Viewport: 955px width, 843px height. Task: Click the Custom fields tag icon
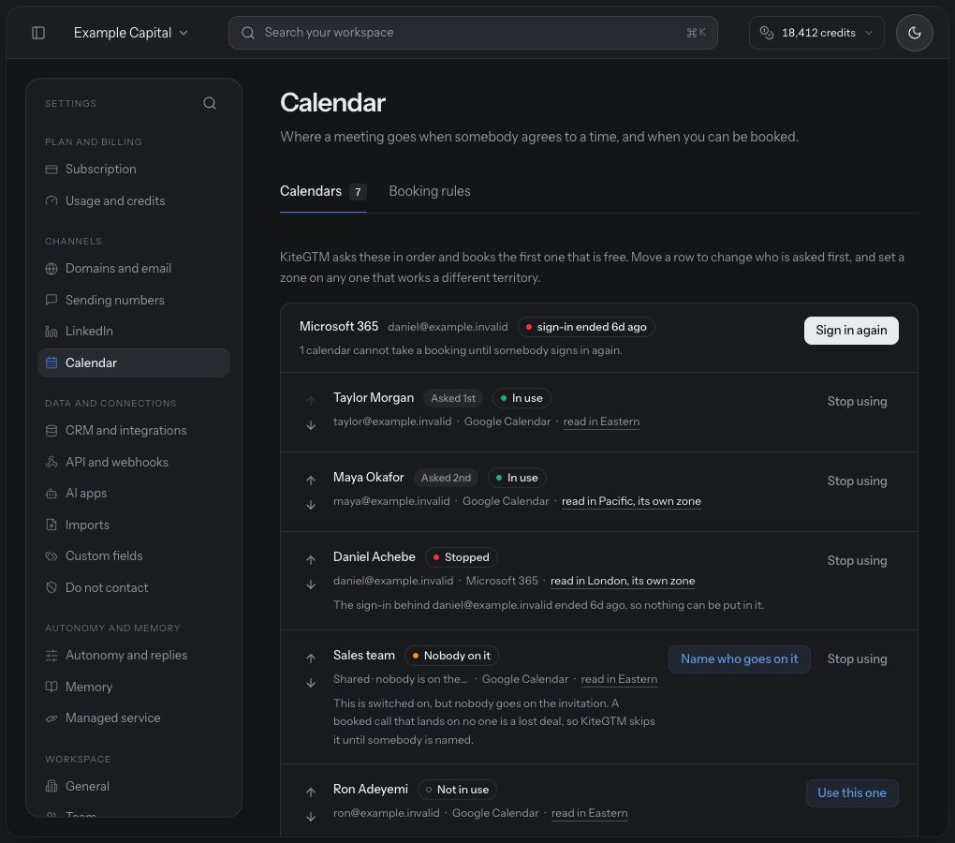coord(51,555)
